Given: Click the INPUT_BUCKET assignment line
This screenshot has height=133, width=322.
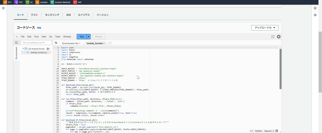Looking at the screenshot, I should pos(89,69).
